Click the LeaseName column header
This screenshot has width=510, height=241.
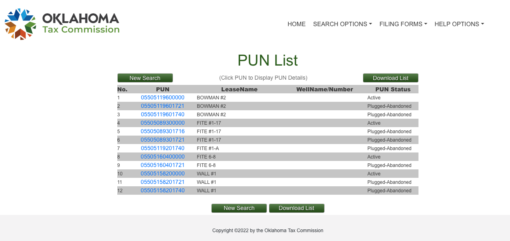[x=239, y=89]
